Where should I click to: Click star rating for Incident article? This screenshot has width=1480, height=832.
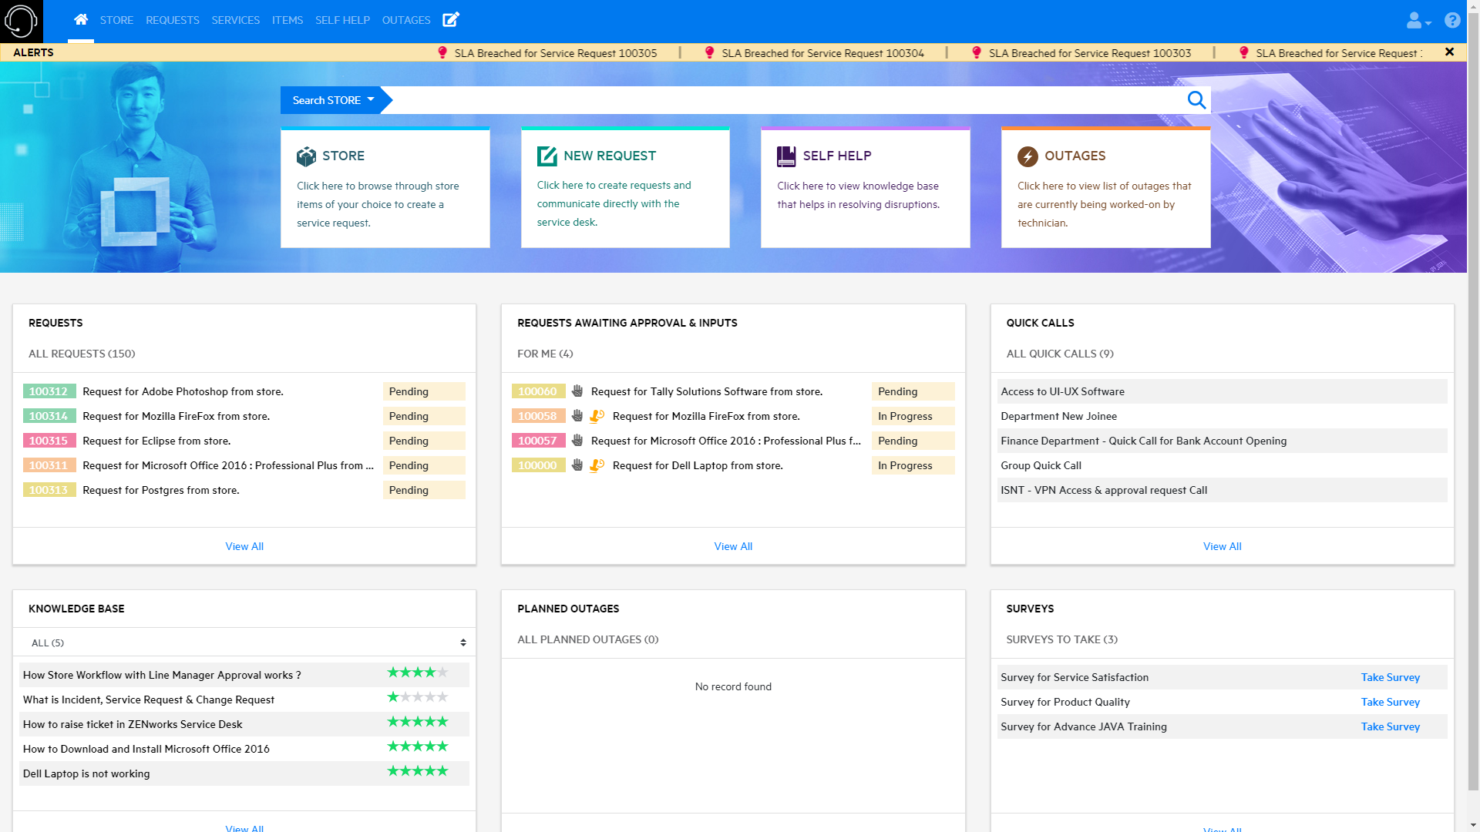coord(417,698)
